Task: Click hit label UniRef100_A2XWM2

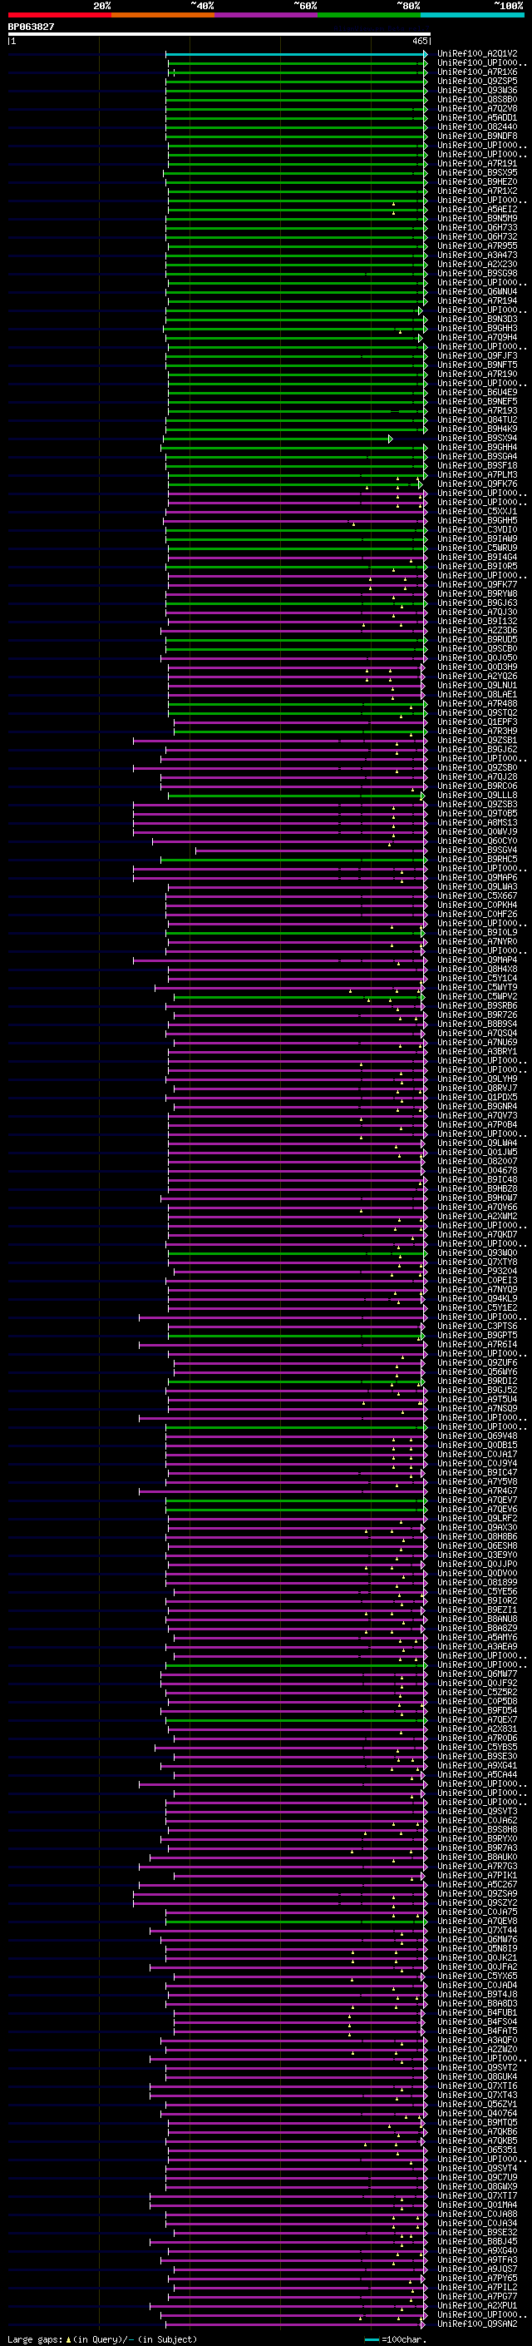Action: pos(477,1217)
